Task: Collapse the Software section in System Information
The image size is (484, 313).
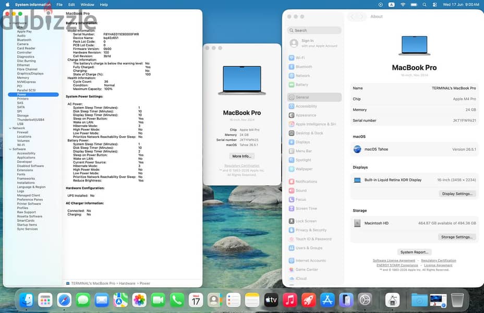Action: point(10,149)
